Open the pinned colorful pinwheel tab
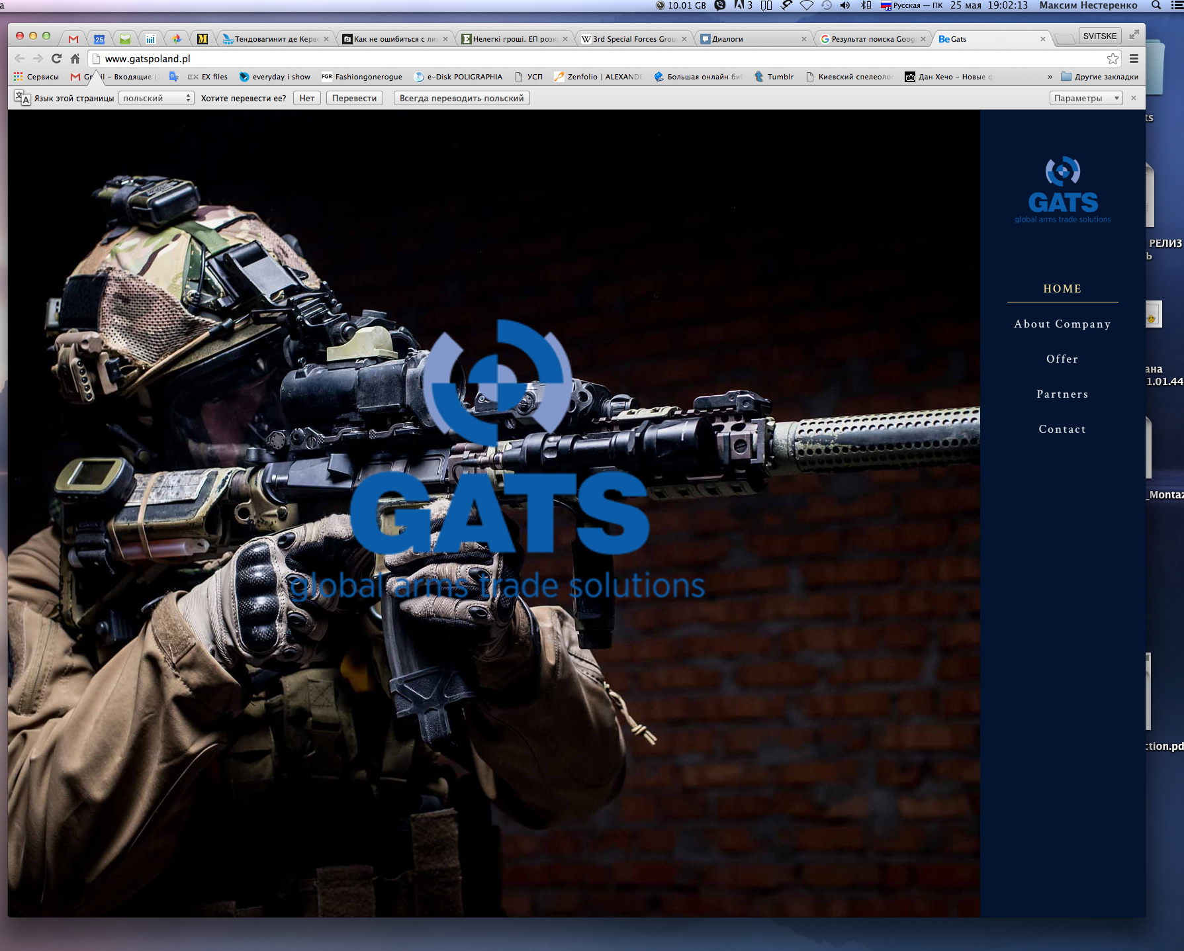Screen dimensions: 1184x951 [x=177, y=39]
